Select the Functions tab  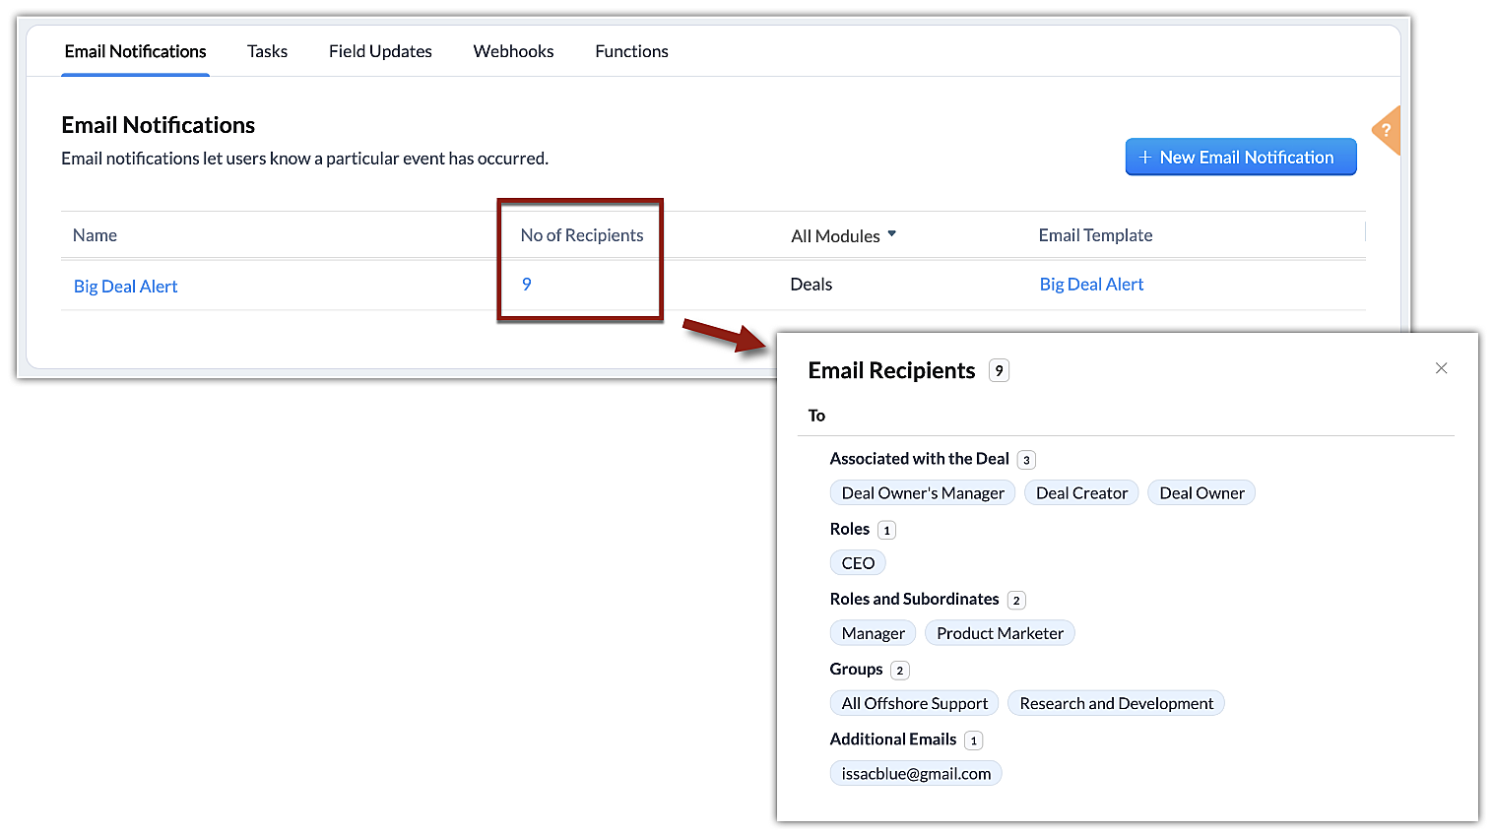coord(631,51)
